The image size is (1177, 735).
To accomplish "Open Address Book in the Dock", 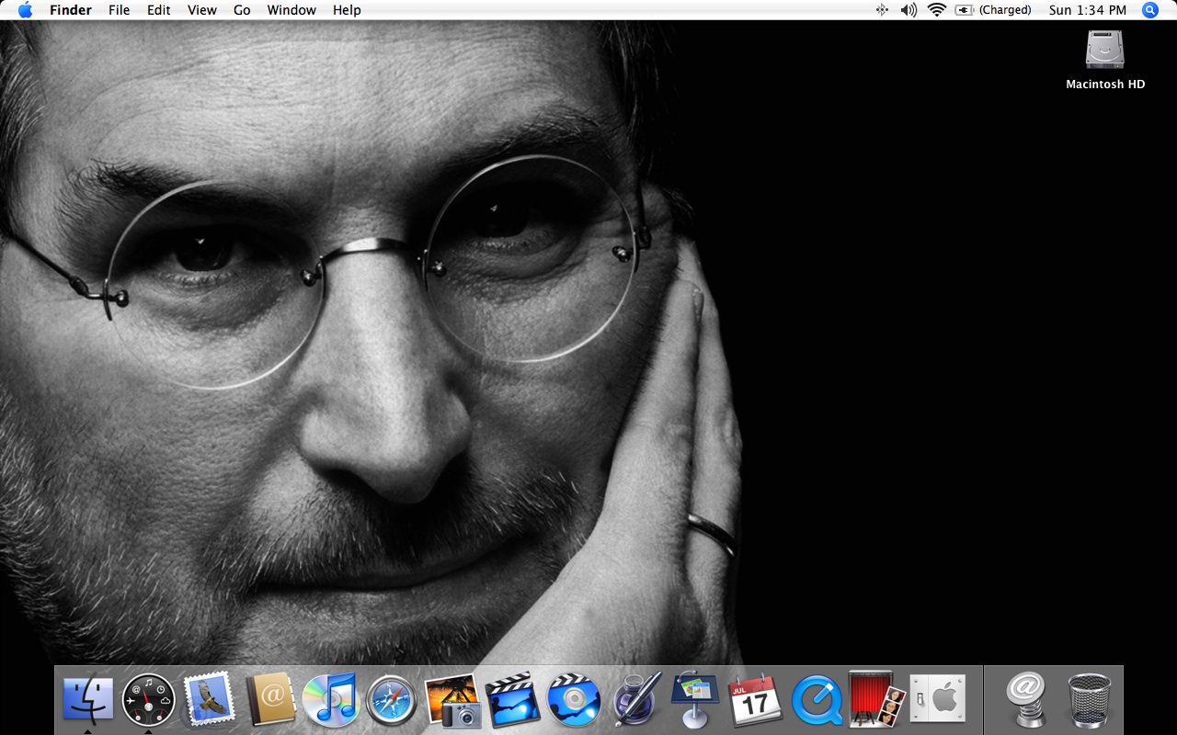I will (x=270, y=700).
